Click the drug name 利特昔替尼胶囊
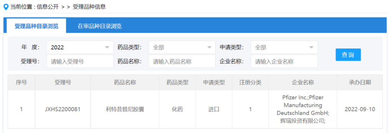The image size is (389, 133). (x=125, y=109)
